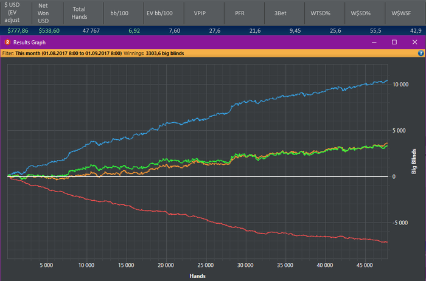Click the Hands horizontal axis label
426x281 pixels.
click(198, 276)
